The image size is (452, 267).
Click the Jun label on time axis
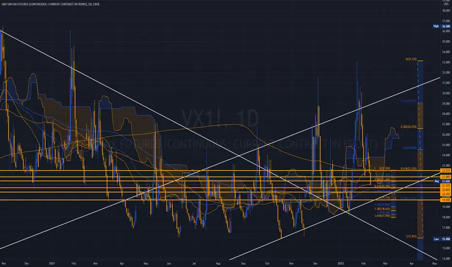pos(169,263)
